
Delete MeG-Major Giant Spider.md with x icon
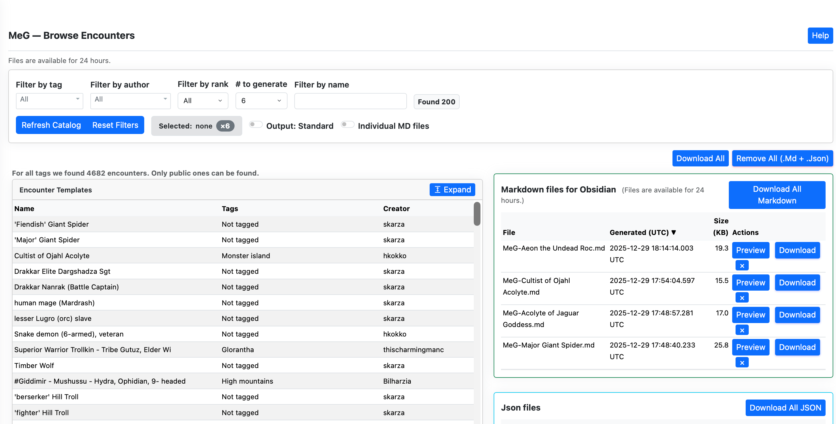(x=742, y=363)
